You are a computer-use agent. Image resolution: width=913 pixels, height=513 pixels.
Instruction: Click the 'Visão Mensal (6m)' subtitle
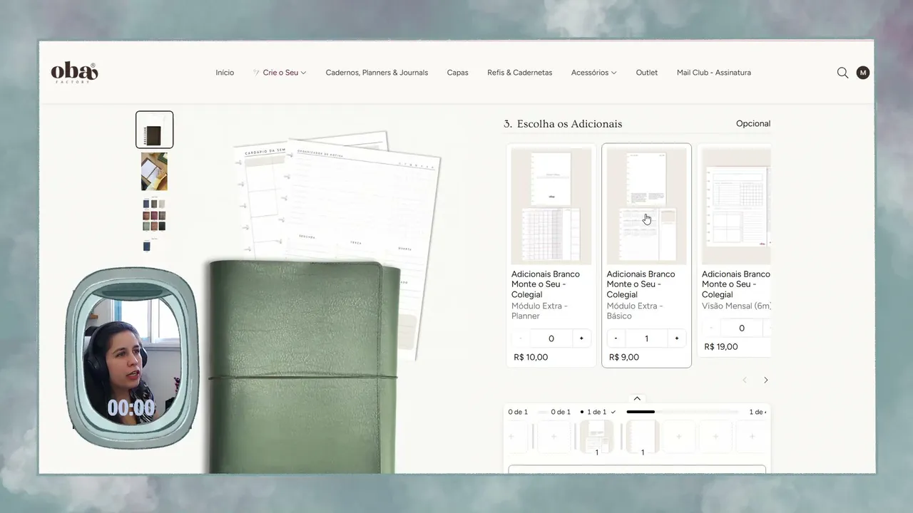click(x=736, y=306)
